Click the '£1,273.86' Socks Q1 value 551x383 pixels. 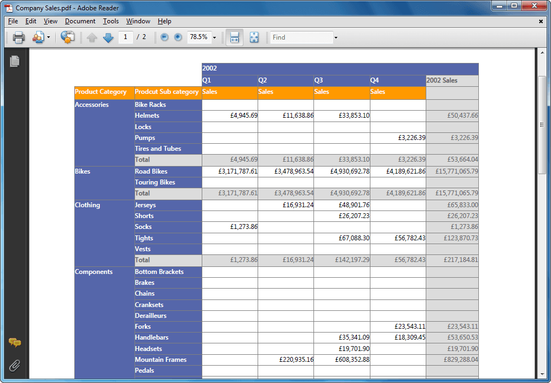click(x=244, y=227)
